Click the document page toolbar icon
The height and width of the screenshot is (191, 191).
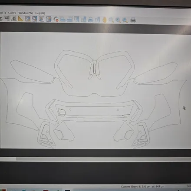click(42, 19)
